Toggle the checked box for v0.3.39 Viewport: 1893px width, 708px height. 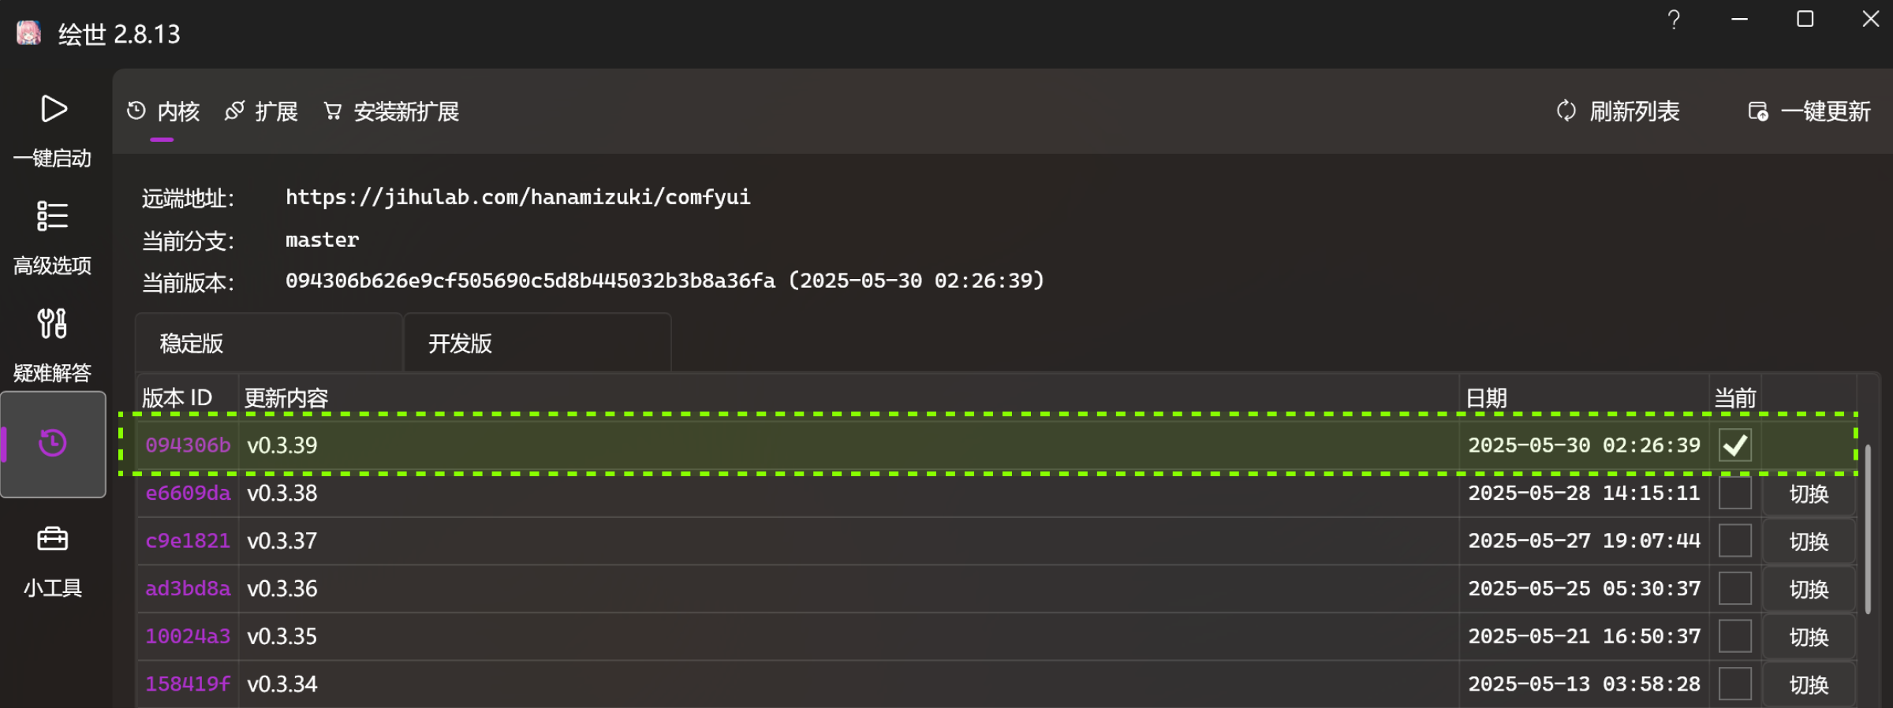pos(1735,445)
